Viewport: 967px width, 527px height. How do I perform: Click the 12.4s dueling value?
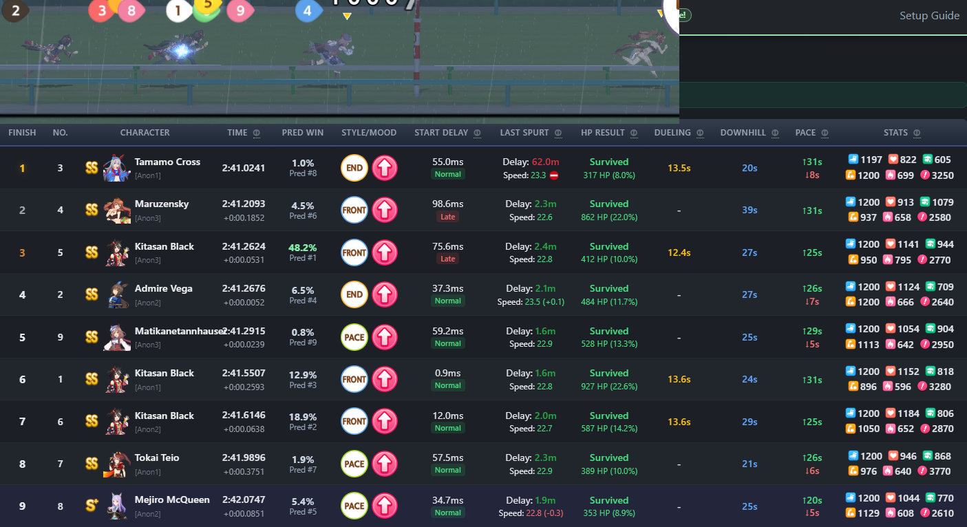coord(679,252)
